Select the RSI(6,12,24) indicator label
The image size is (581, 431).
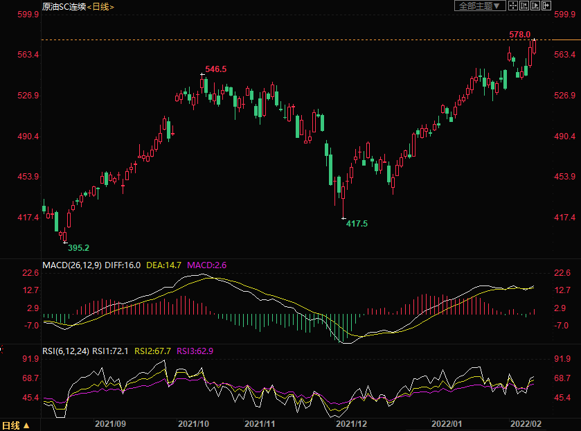66,351
